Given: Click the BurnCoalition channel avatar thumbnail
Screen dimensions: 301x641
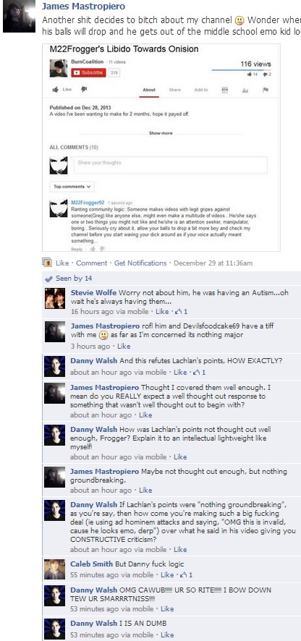Looking at the screenshot, I should pos(59,68).
